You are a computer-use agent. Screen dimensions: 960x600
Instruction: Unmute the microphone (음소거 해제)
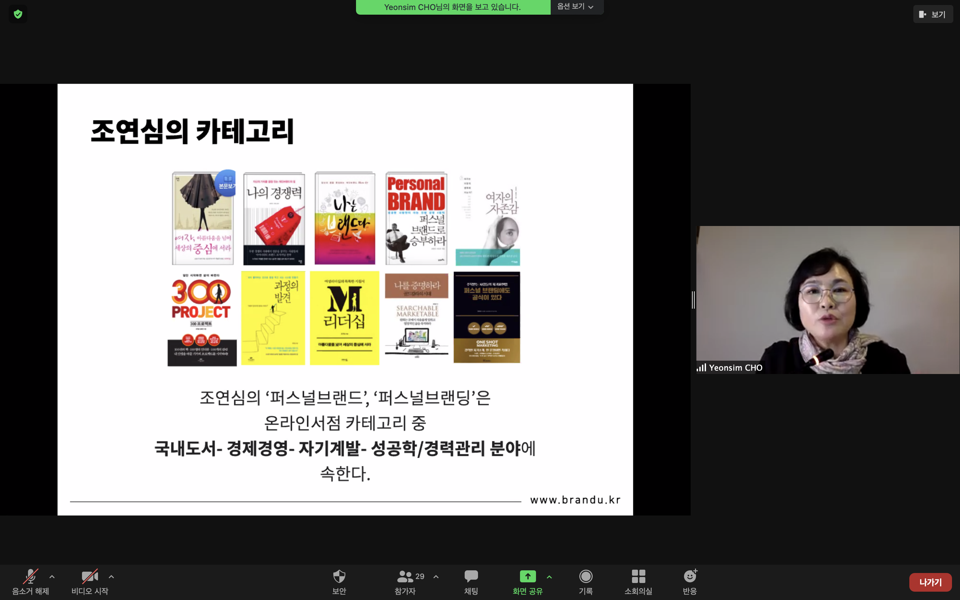pyautogui.click(x=31, y=577)
